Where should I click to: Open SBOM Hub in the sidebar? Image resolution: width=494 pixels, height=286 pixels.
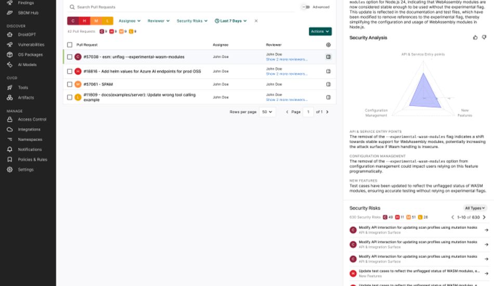pos(28,12)
